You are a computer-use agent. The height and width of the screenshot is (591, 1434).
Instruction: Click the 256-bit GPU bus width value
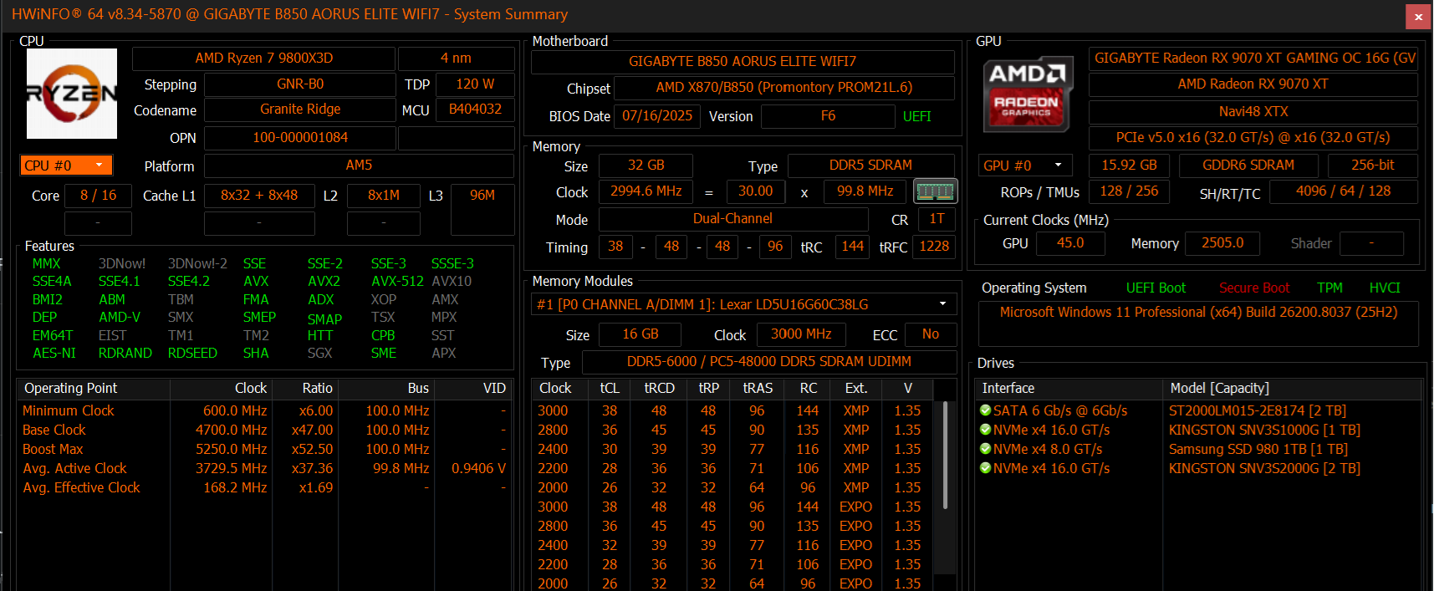1372,166
